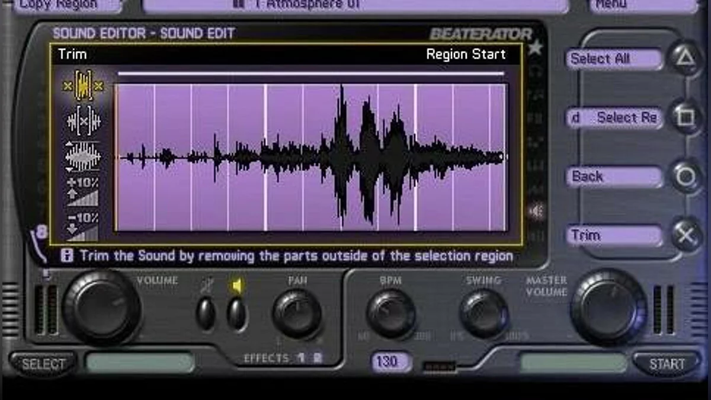Toggle the mute button under the note icon
The width and height of the screenshot is (711, 400).
click(x=206, y=313)
